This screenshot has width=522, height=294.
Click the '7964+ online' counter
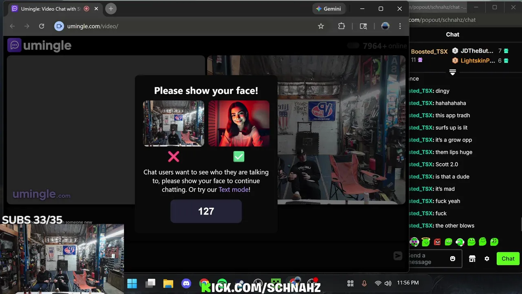tap(385, 46)
